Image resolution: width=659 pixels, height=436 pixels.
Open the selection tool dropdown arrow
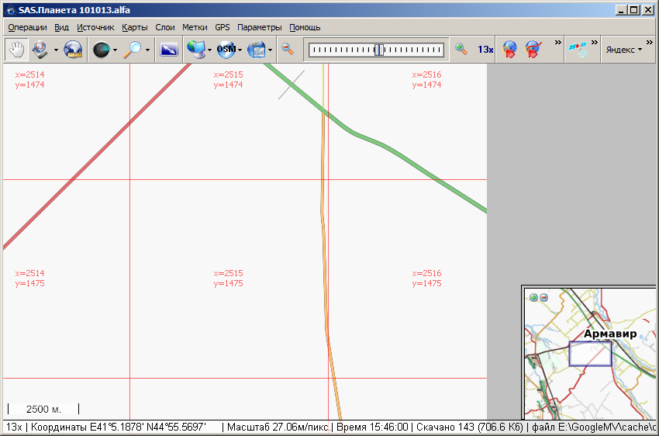pyautogui.click(x=56, y=50)
